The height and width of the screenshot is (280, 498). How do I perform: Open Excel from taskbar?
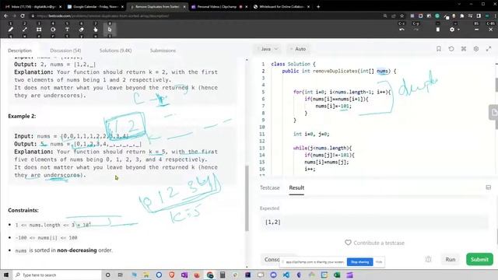337,275
